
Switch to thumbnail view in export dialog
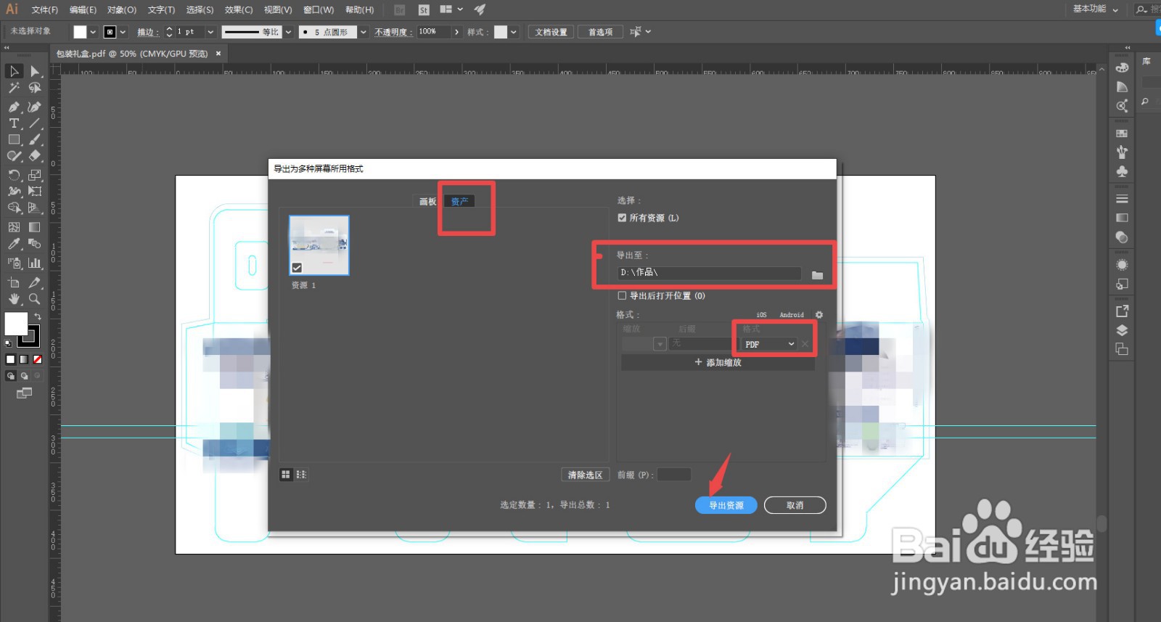tap(286, 475)
